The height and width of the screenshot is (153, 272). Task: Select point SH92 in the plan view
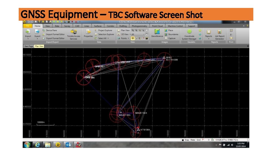click(x=164, y=58)
